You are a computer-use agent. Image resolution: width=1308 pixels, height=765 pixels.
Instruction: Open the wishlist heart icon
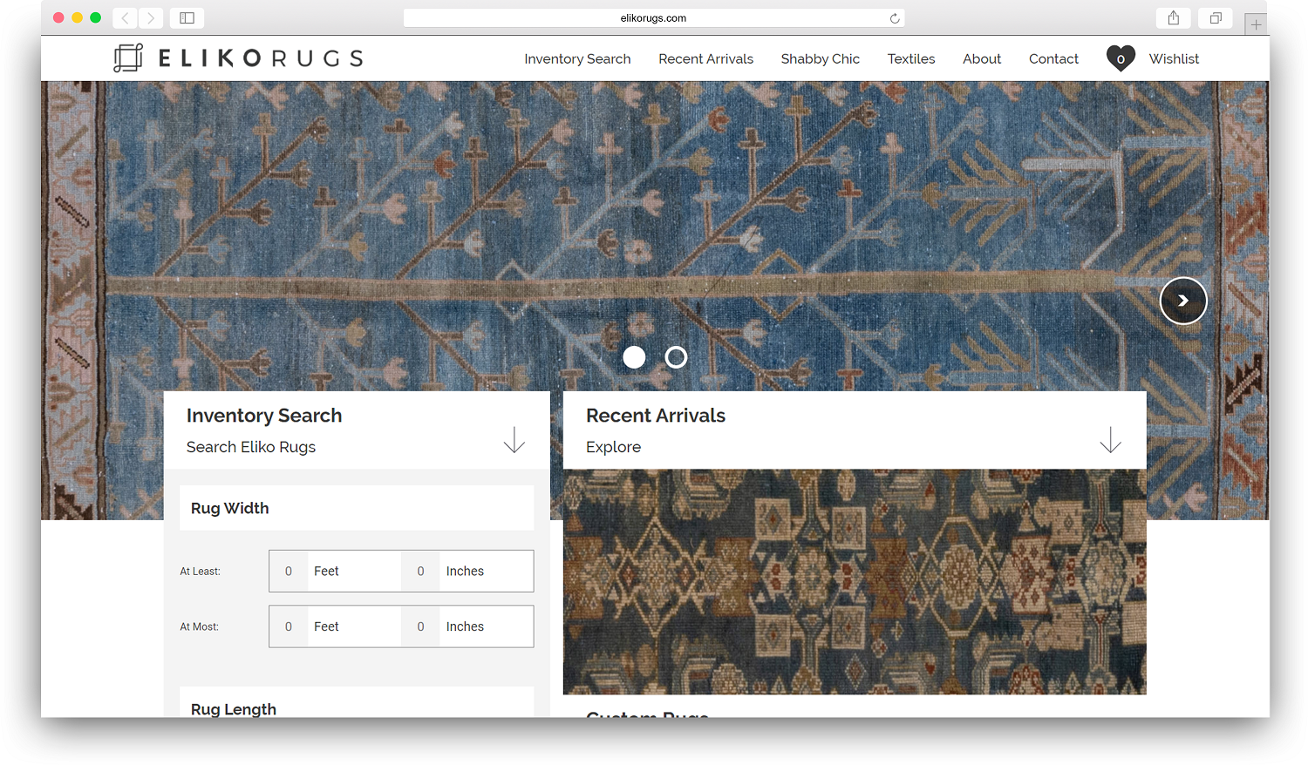click(x=1121, y=58)
